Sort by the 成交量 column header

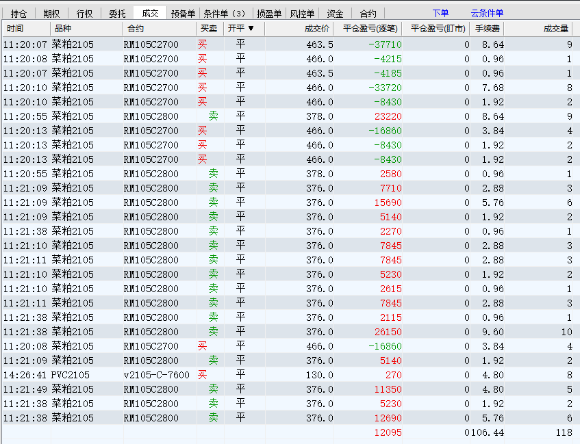[x=538, y=29]
